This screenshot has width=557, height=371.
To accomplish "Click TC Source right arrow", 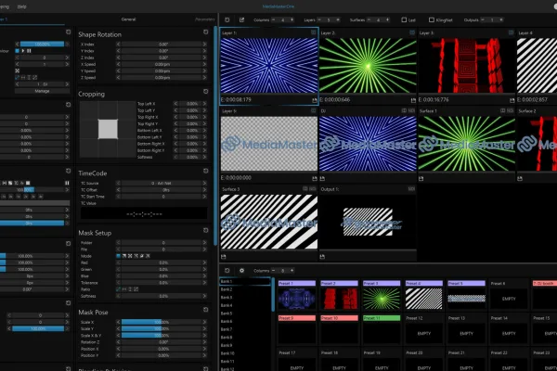I will point(204,184).
